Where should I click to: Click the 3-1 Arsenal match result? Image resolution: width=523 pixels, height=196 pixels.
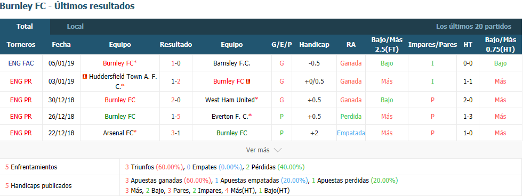coord(176,133)
